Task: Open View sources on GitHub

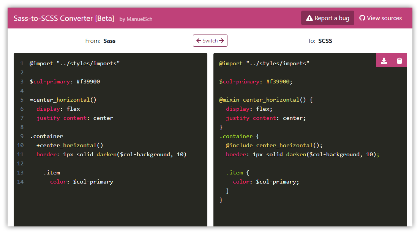Action: tap(381, 18)
